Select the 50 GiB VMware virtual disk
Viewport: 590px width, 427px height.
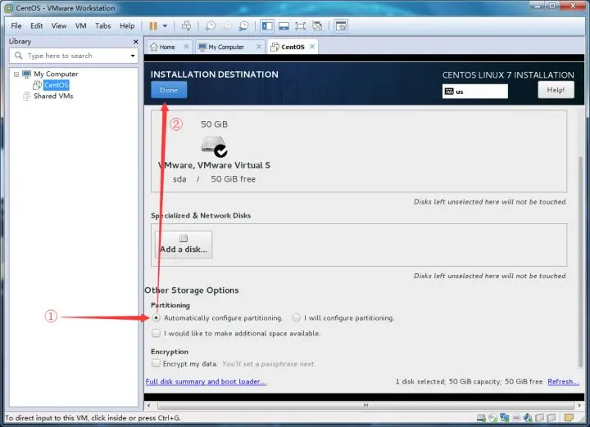click(214, 151)
